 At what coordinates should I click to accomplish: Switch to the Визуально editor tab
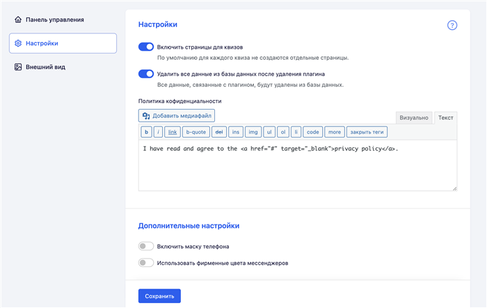(414, 117)
